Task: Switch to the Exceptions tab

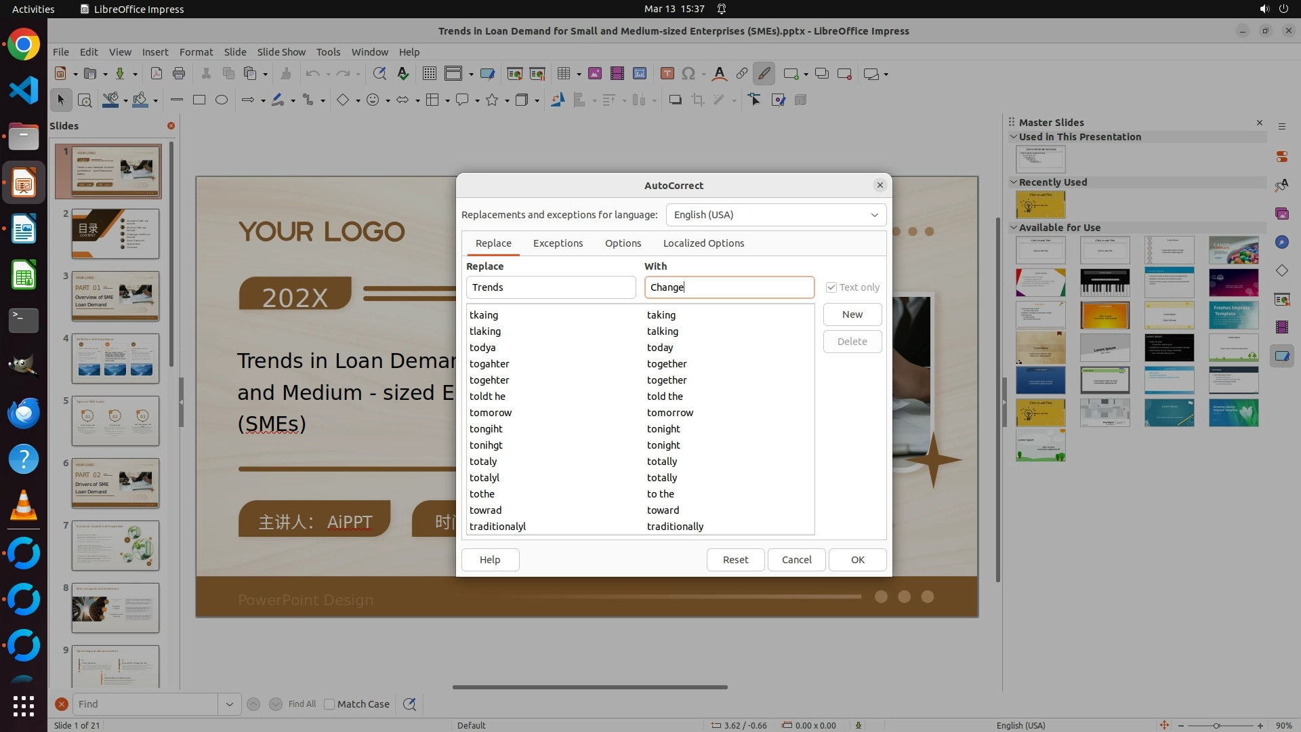Action: 558,243
